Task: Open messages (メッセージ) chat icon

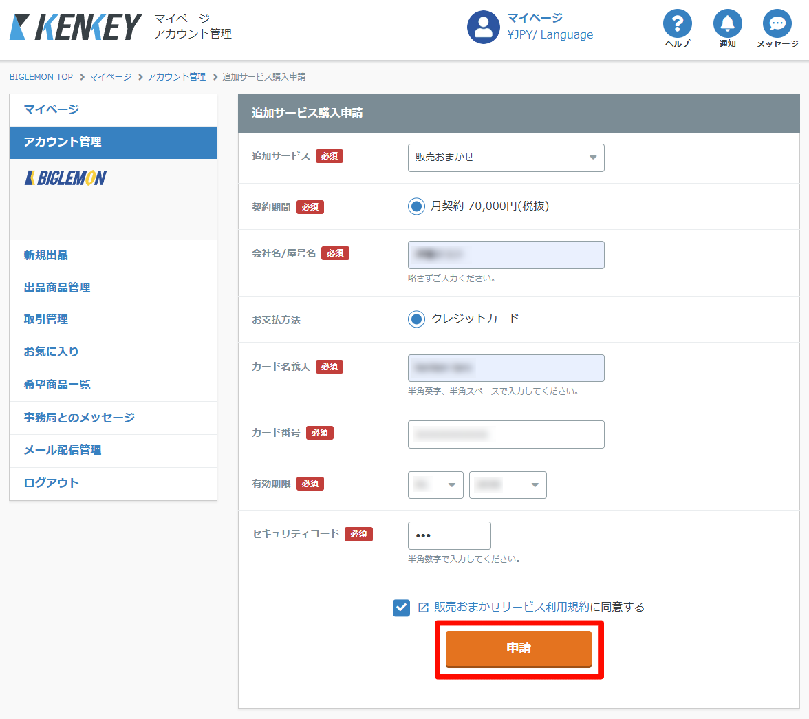Action: click(x=777, y=23)
